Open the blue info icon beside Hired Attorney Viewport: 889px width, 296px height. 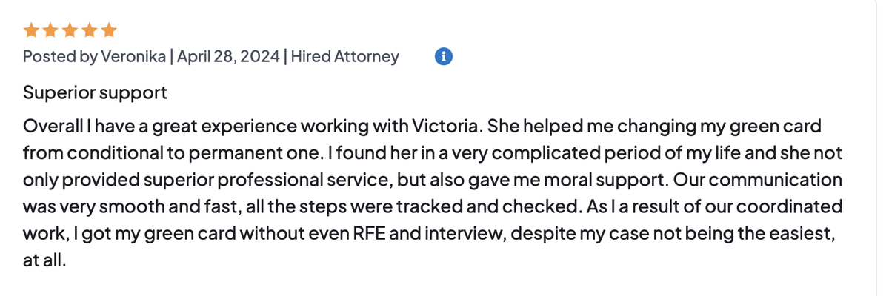pyautogui.click(x=443, y=56)
